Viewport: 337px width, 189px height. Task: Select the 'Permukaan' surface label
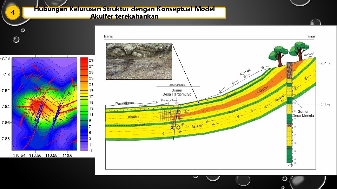[x=124, y=103]
